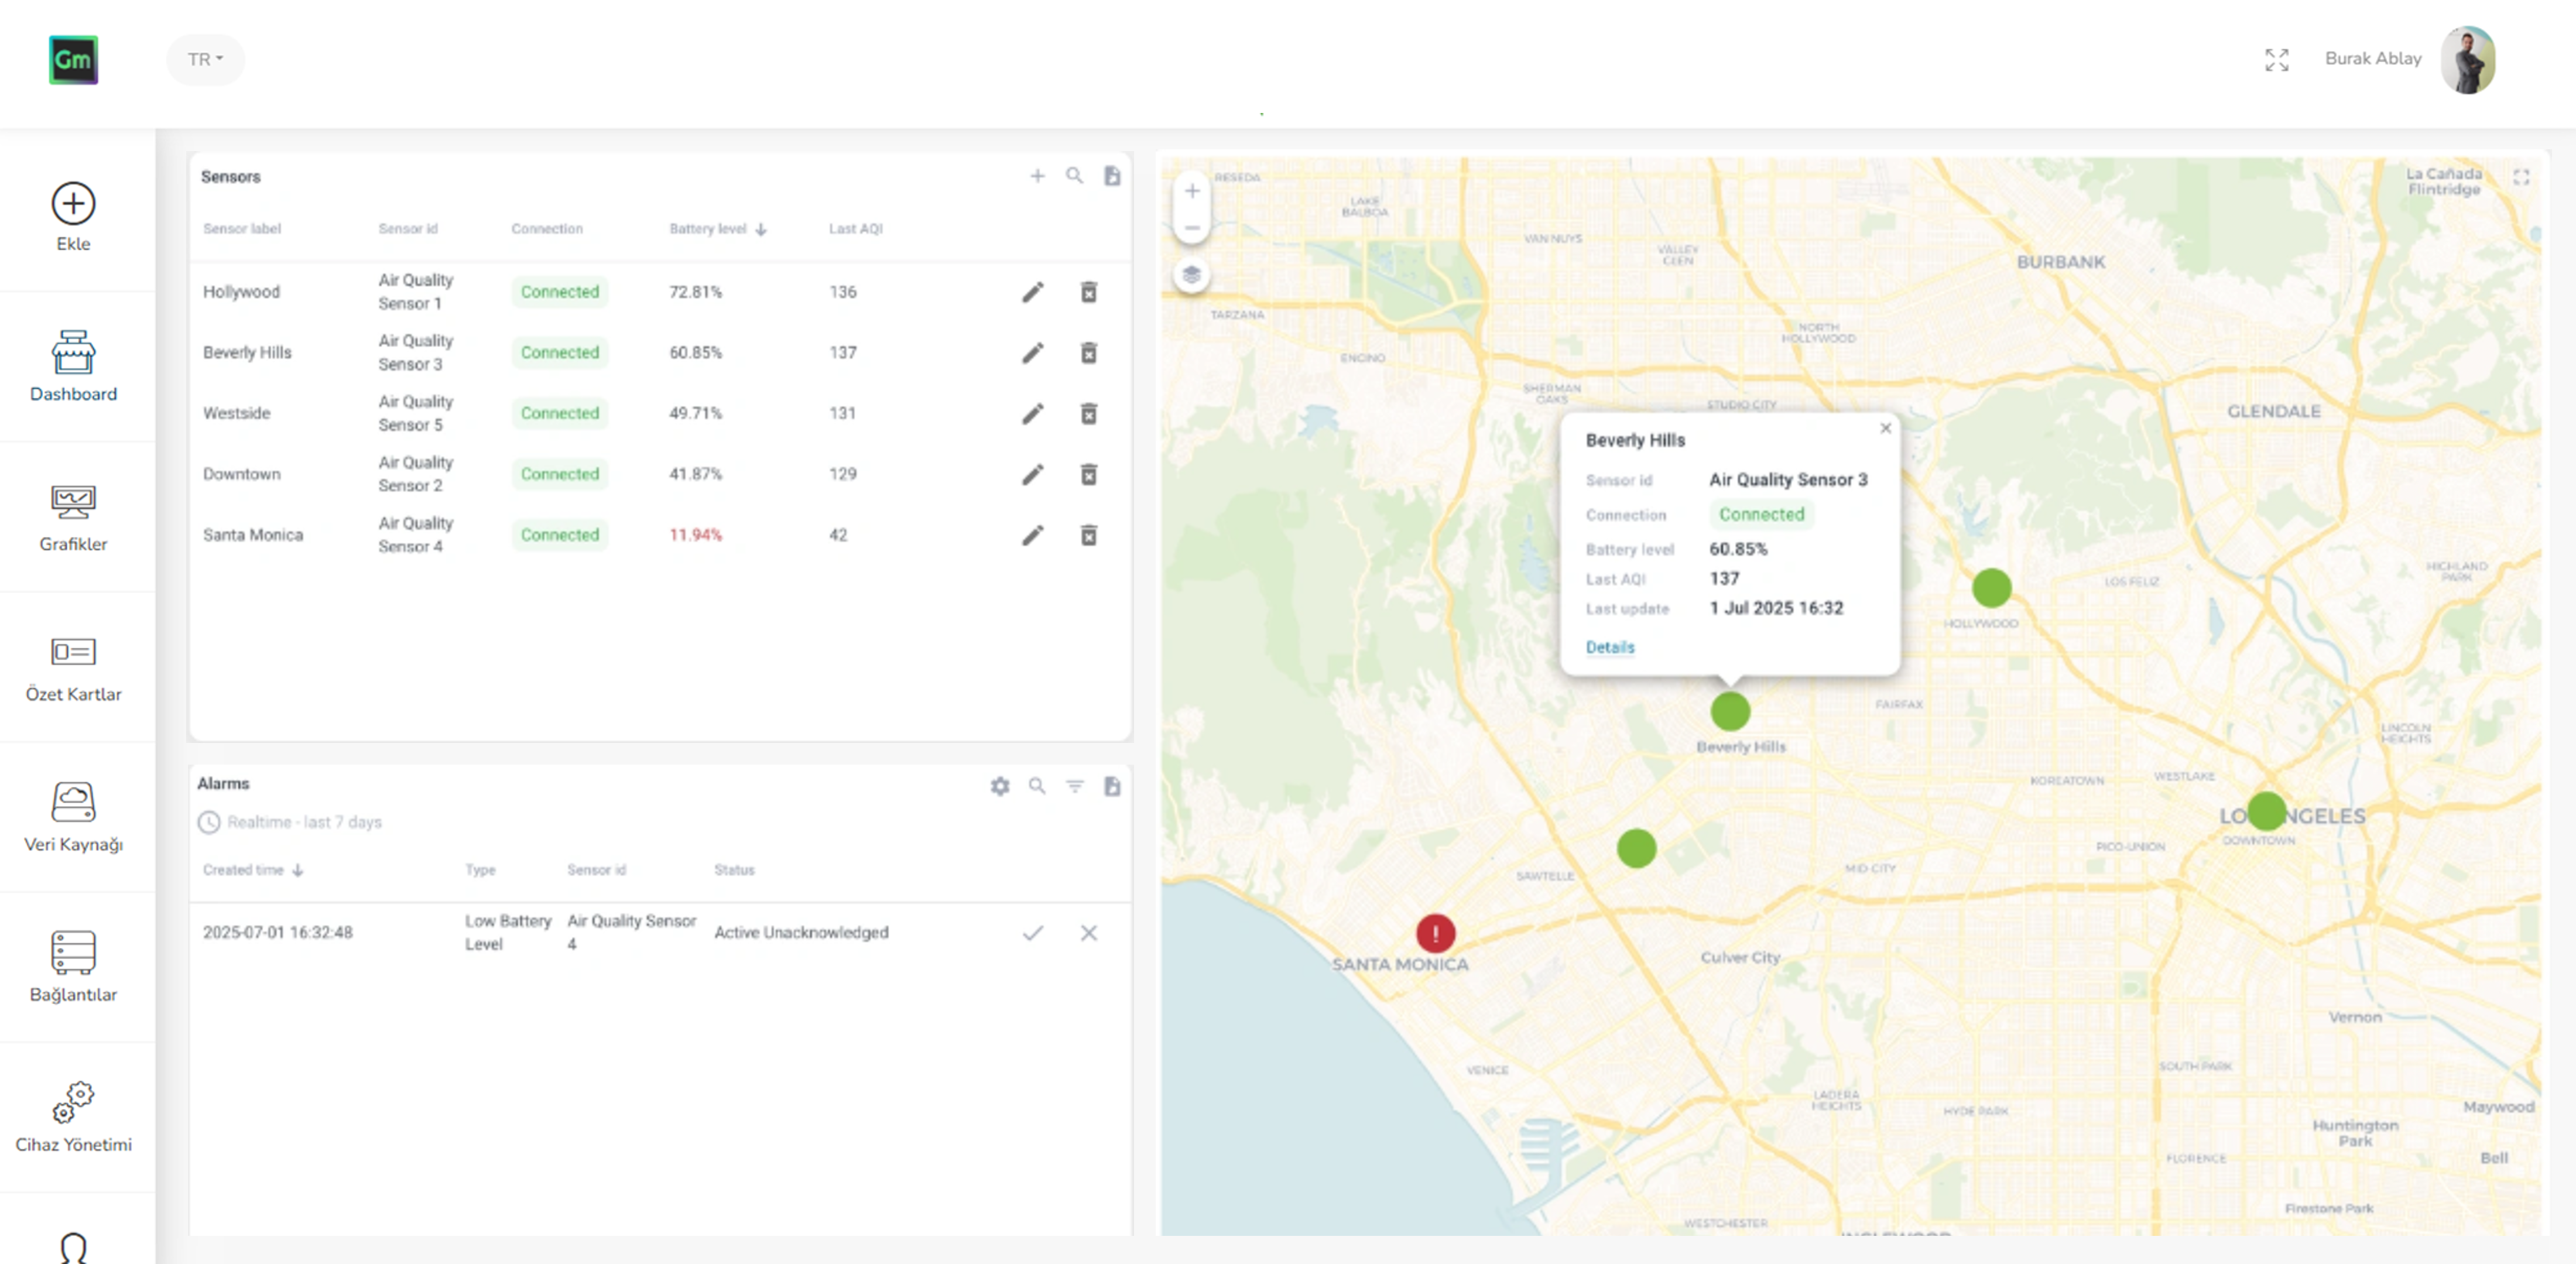Export the Sensors table data
The image size is (2576, 1264).
[1112, 175]
